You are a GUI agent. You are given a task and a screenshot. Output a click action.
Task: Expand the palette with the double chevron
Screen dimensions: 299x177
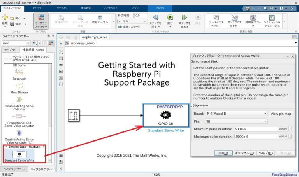[x=61, y=168]
